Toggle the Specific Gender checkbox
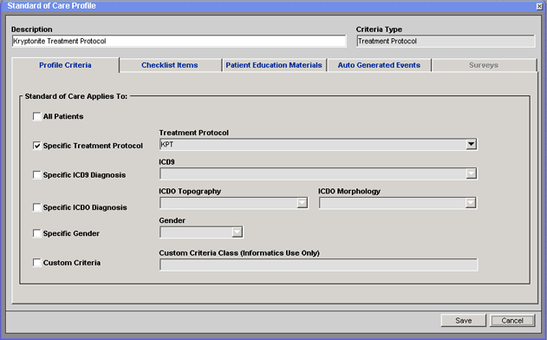Screen dimensions: 547x340 coord(36,233)
